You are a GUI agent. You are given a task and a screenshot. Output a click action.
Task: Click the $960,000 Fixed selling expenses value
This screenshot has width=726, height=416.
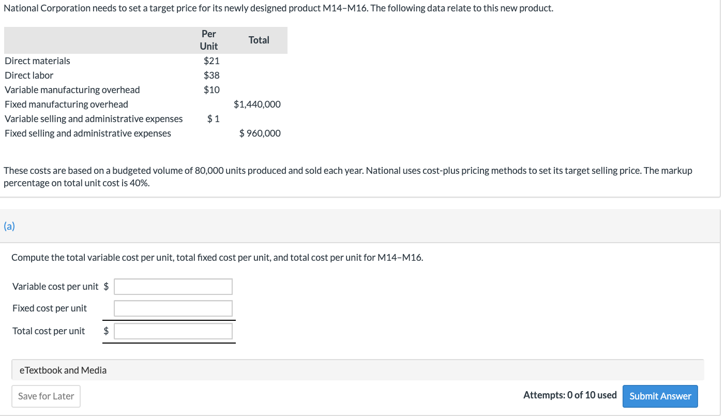[260, 133]
